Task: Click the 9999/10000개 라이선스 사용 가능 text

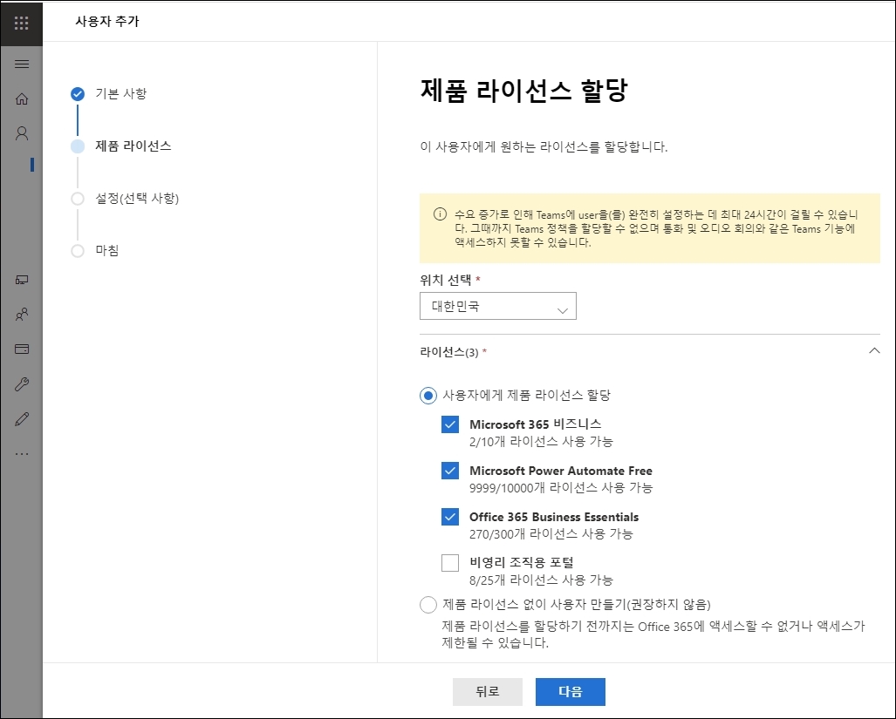Action: [561, 487]
